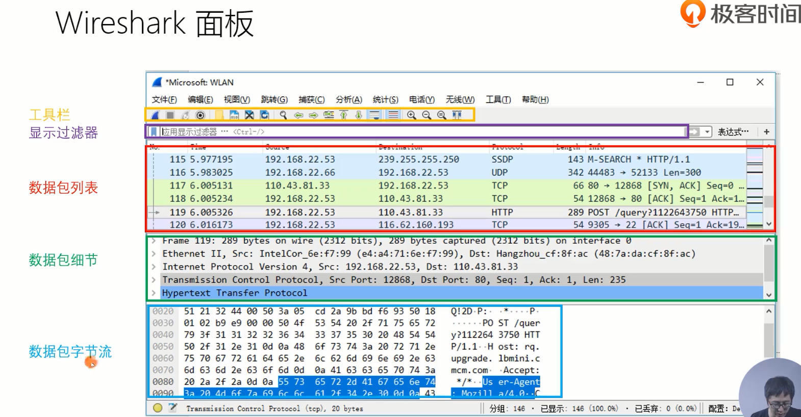Reload the capture file
The width and height of the screenshot is (801, 417).
click(x=264, y=115)
